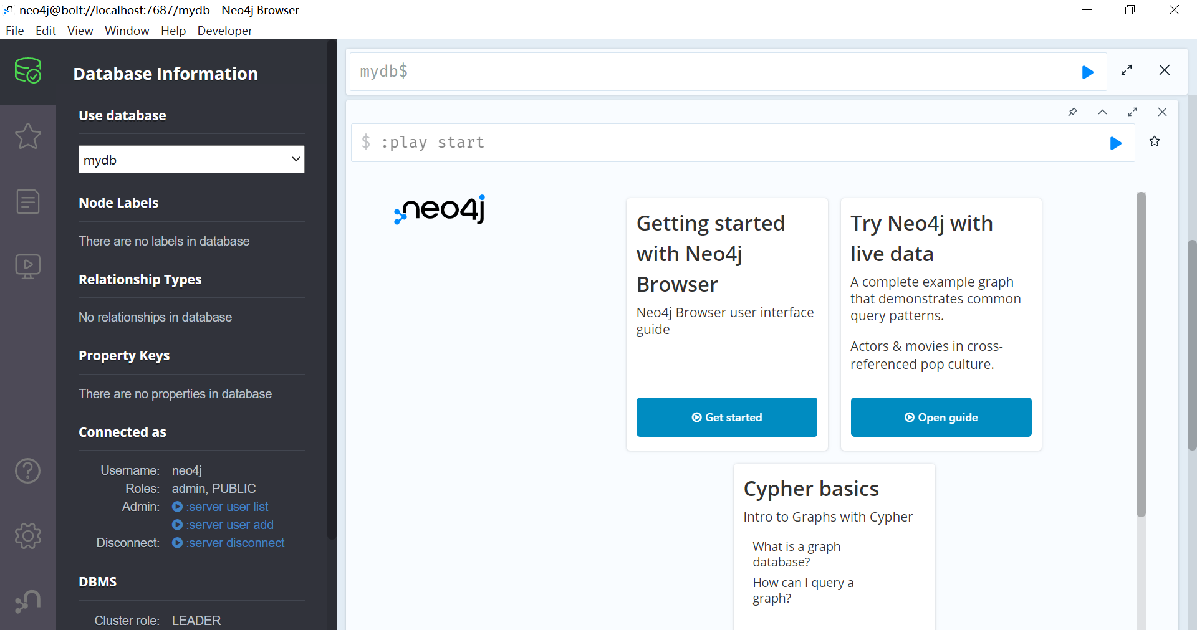The width and height of the screenshot is (1197, 630).
Task: Open the Help menu
Action: point(173,31)
